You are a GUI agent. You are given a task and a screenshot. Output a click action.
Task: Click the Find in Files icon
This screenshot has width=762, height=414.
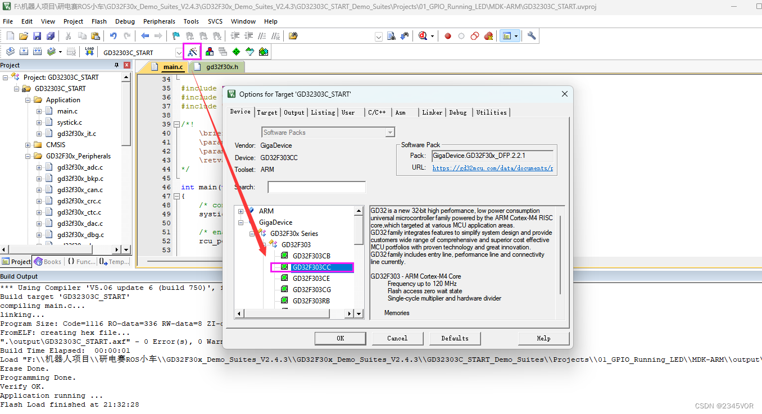pos(293,36)
